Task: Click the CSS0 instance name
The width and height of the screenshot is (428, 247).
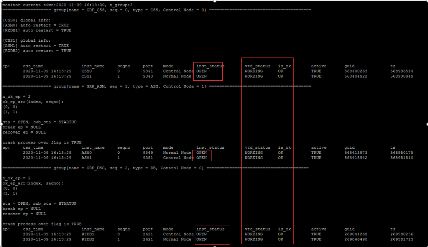Action: click(87, 71)
